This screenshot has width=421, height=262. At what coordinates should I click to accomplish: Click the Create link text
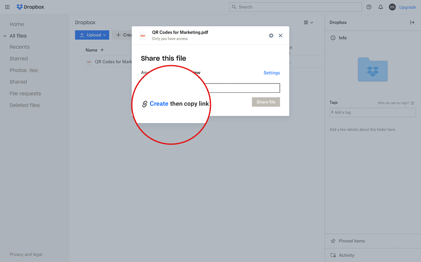tap(159, 104)
